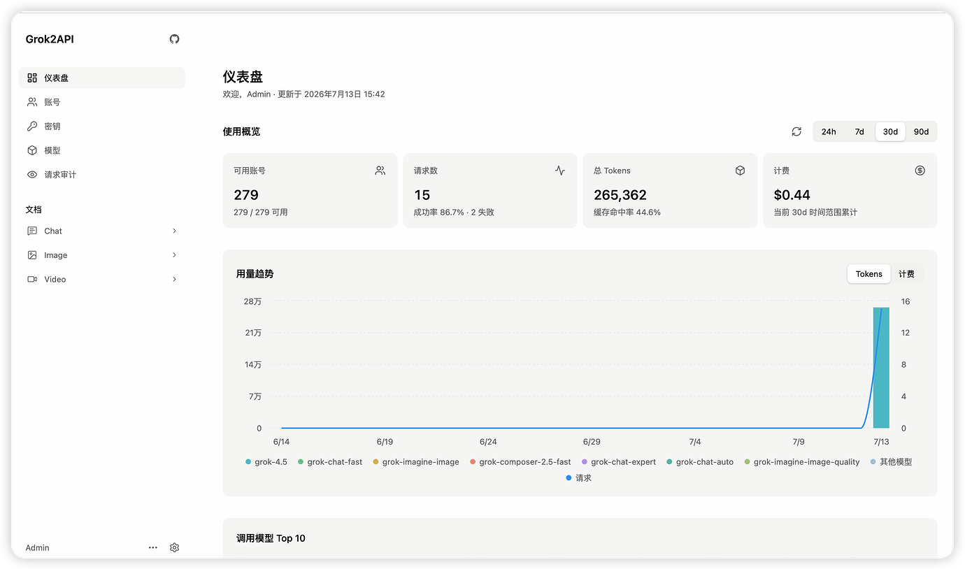The width and height of the screenshot is (965, 569).
Task: Toggle 其他模型 legend entry
Action: [x=891, y=462]
